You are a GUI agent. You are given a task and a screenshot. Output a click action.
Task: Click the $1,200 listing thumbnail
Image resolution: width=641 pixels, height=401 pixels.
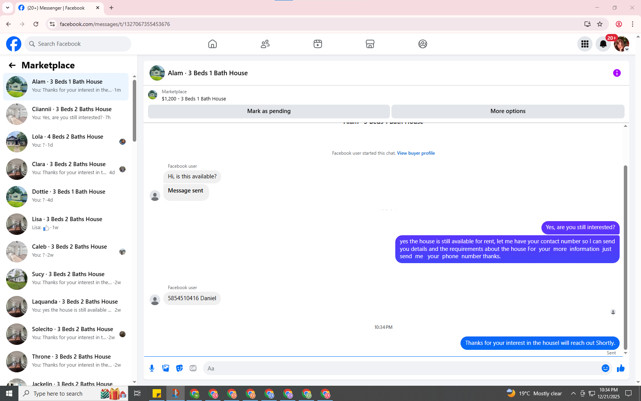point(153,95)
